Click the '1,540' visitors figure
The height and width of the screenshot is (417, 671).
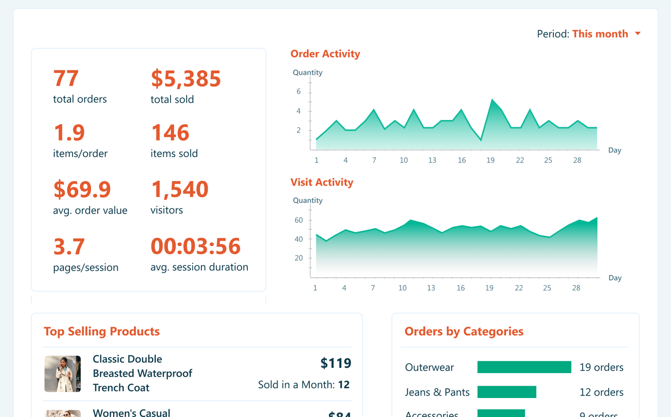(180, 190)
